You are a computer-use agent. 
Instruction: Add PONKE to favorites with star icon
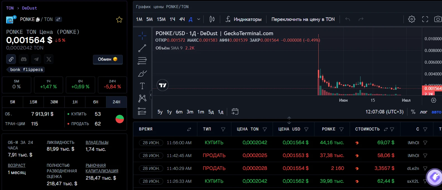tap(119, 20)
